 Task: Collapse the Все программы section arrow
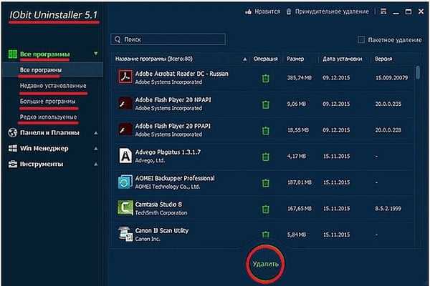coord(96,54)
